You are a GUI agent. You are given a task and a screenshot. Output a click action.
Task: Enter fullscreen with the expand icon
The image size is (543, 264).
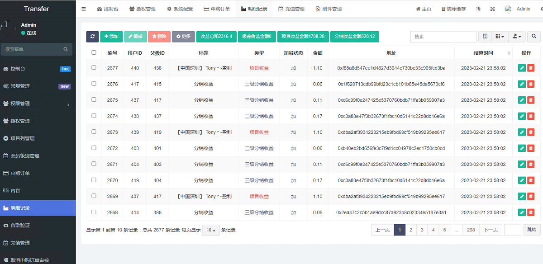click(493, 9)
